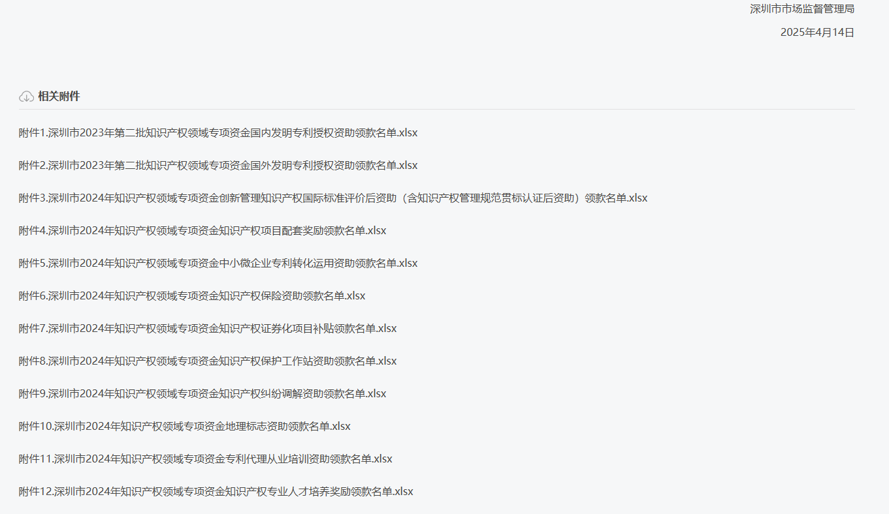The image size is (889, 514).
Task: Download 附件2 国外发明专利授权资助领款名单
Action: (x=218, y=166)
